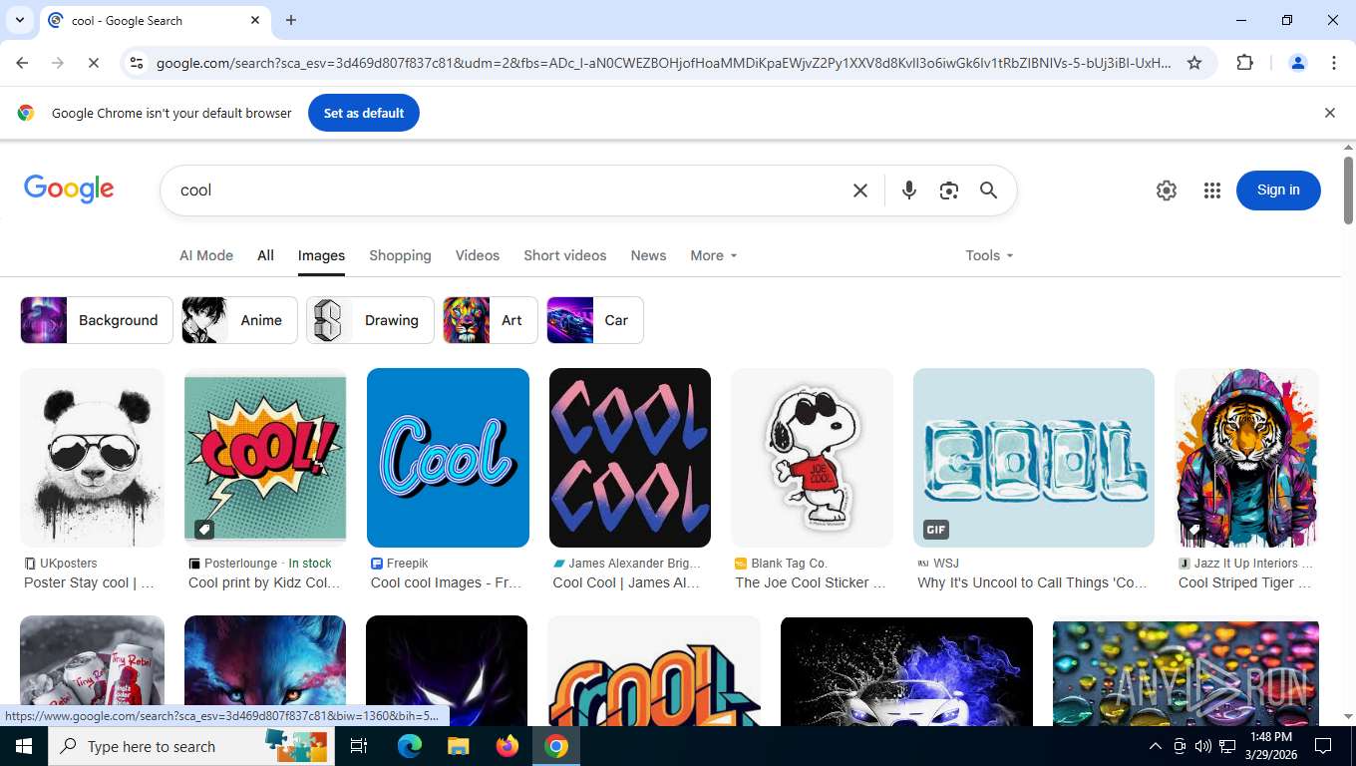This screenshot has width=1356, height=766.
Task: Switch to the Short videos tab
Action: tap(565, 255)
